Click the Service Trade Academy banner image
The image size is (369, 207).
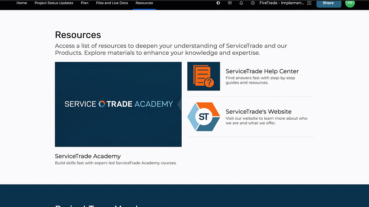click(x=118, y=104)
